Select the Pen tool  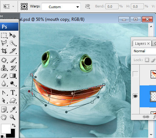click(4, 93)
